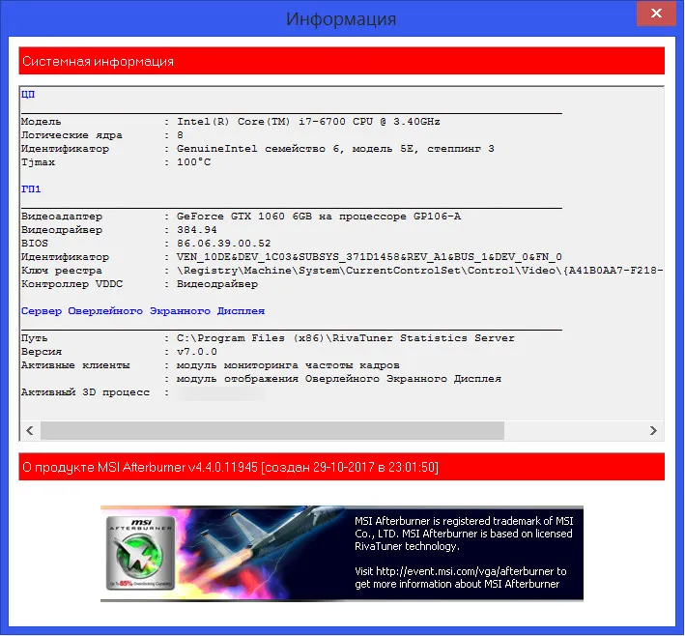Viewport: 685px width, 636px height.
Task: Click 'Сервер Оверлейного Экранного Дисплея' heading
Action: pos(143,311)
